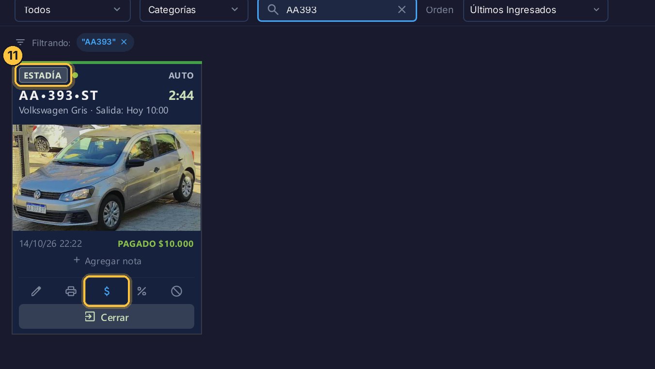Open the Últimos Ingresados sort dropdown
The height and width of the screenshot is (369, 655).
click(535, 10)
